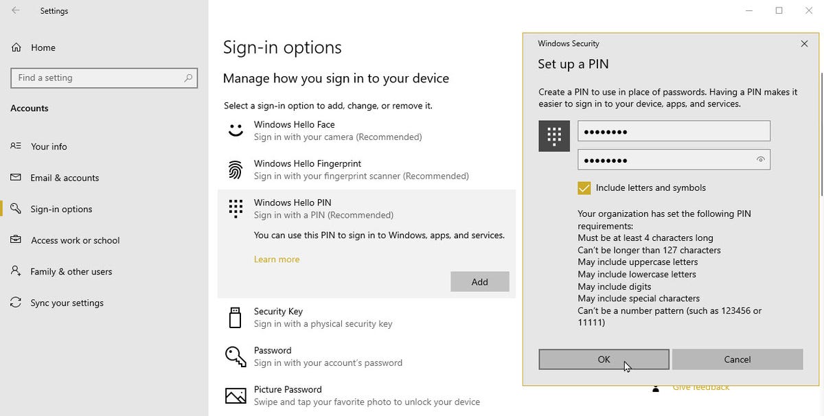Select Windows Hello Face option

coord(366,130)
